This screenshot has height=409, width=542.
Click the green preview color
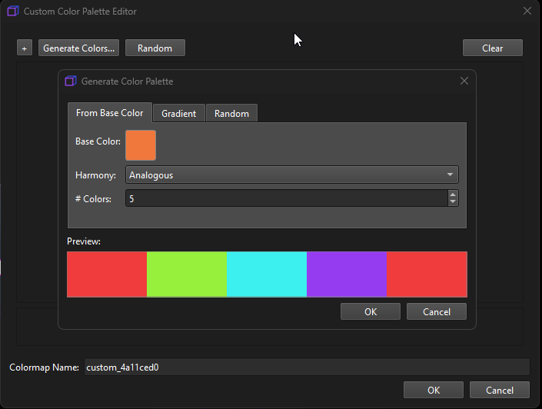(187, 274)
